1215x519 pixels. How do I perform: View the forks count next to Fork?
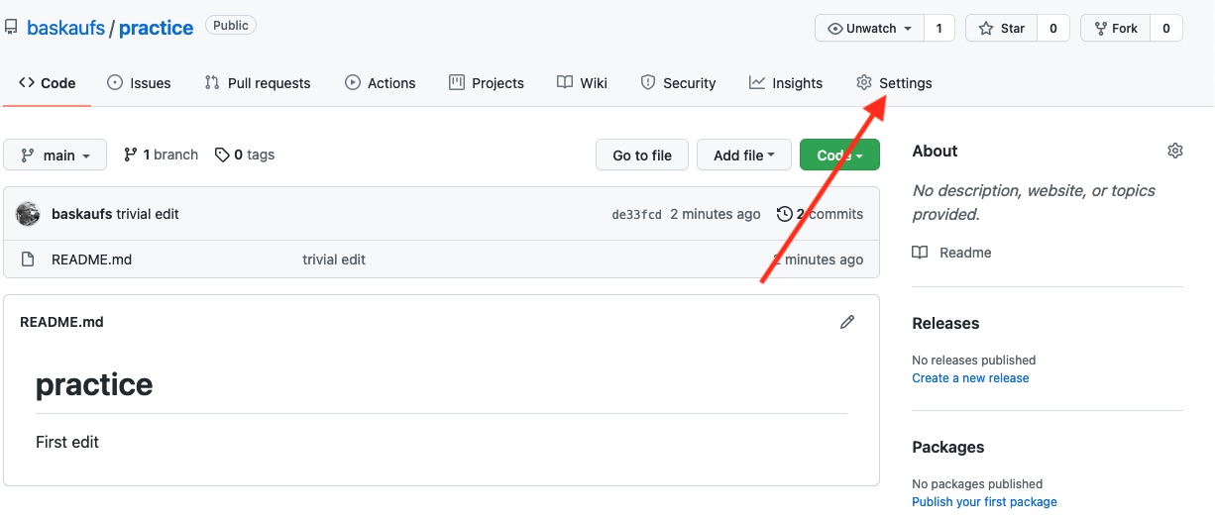pos(1166,29)
